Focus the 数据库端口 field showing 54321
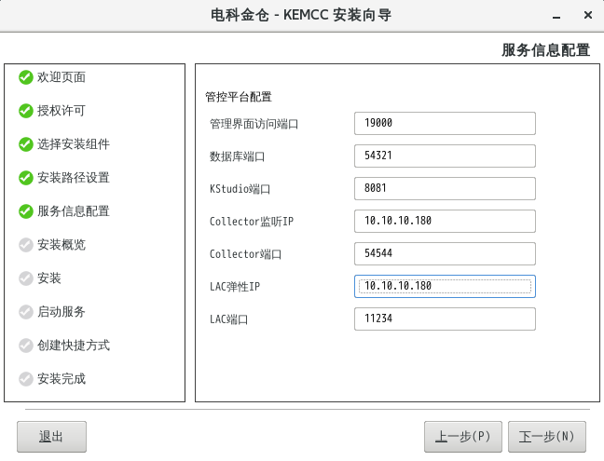604x461 pixels. pos(445,156)
